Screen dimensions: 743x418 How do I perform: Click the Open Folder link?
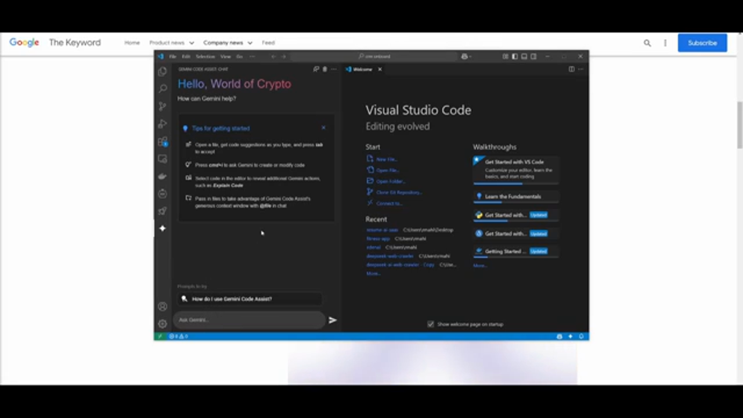click(385, 181)
